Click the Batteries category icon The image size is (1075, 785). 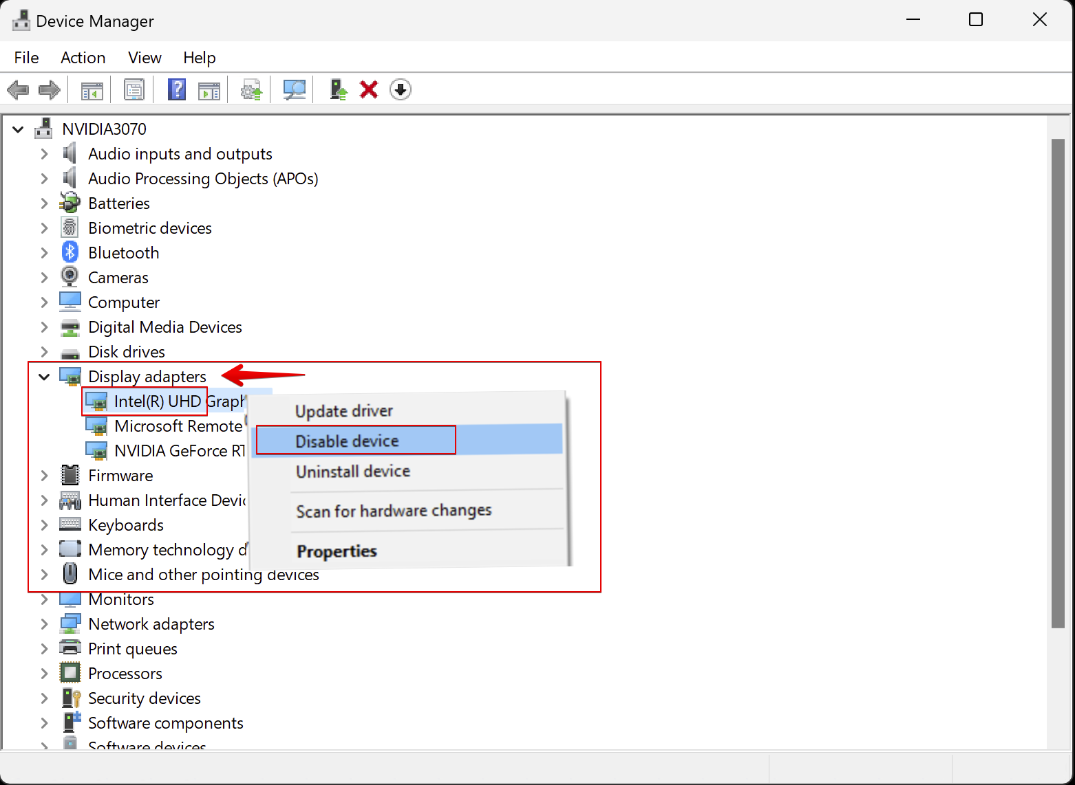(70, 203)
